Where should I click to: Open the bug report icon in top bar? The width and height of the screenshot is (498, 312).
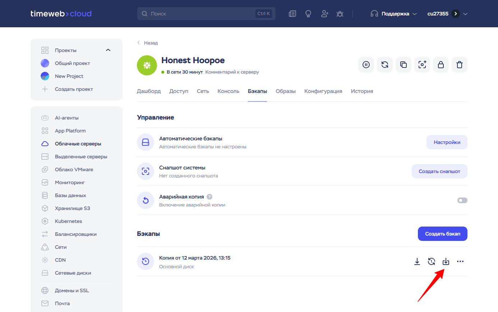click(340, 14)
